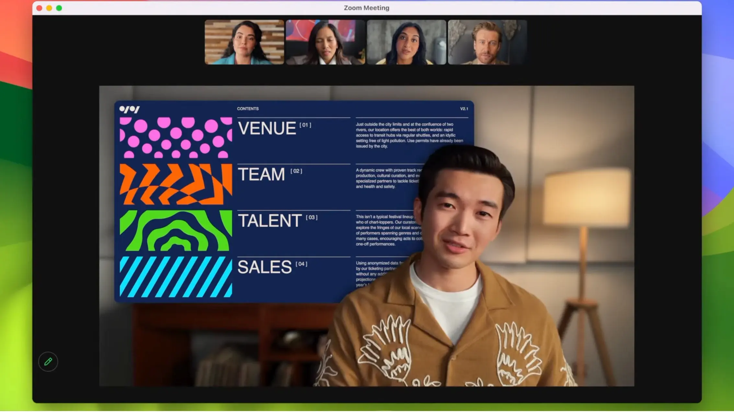734x412 pixels.
Task: Click the cyan diagonal stripes pattern graphic
Action: pos(176,277)
